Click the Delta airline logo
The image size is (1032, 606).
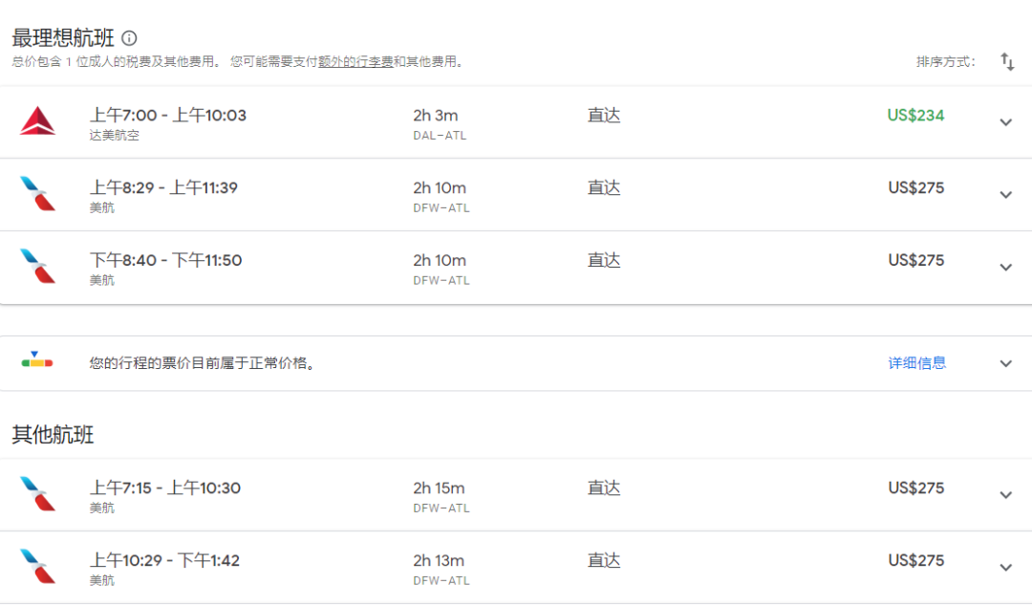(x=38, y=121)
